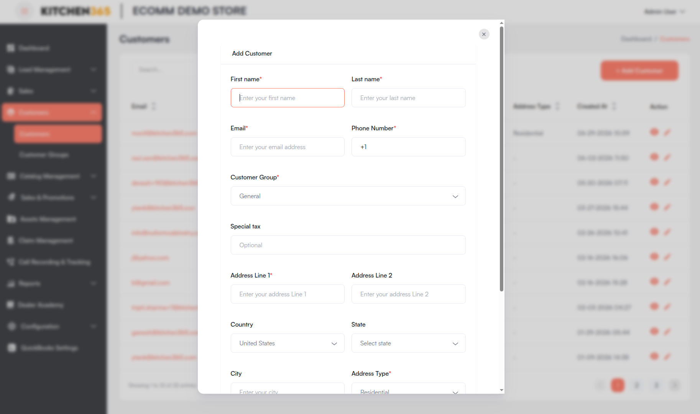
Task: Open the Admin User menu
Action: [x=664, y=11]
